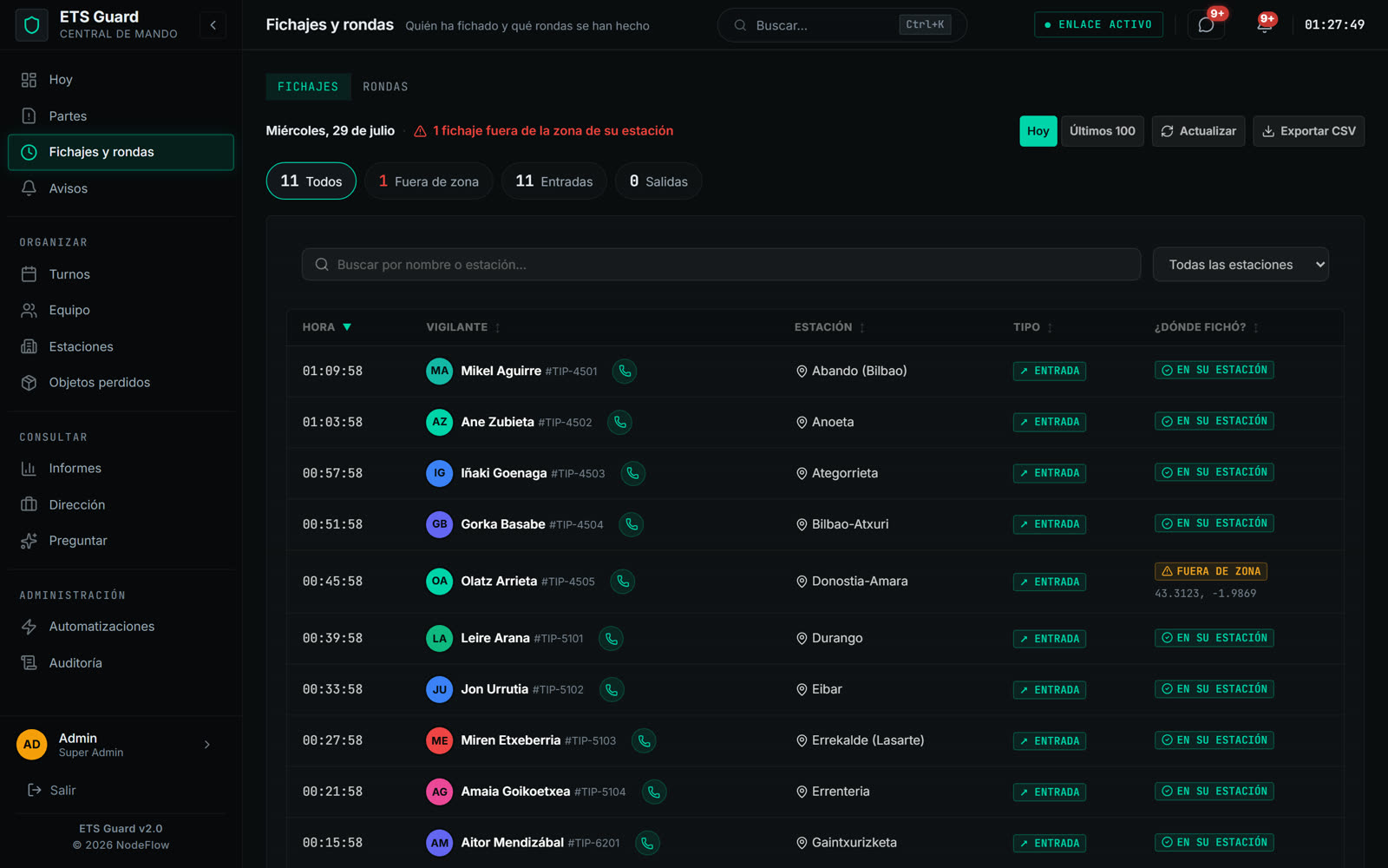Open Automatizaciones in the sidebar

(x=121, y=627)
